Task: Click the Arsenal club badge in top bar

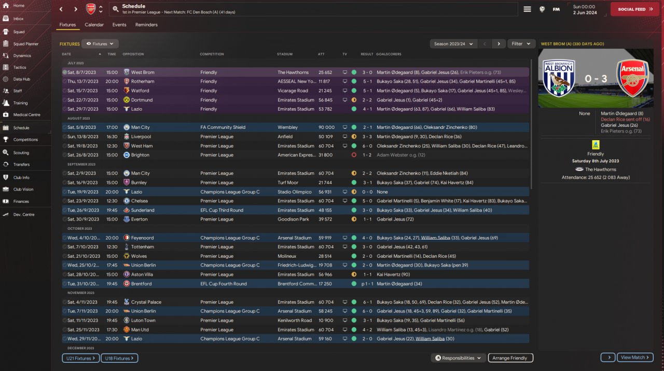Action: coord(91,9)
